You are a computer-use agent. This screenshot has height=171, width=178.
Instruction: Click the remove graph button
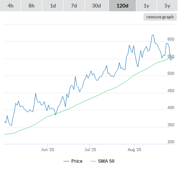click(x=160, y=17)
